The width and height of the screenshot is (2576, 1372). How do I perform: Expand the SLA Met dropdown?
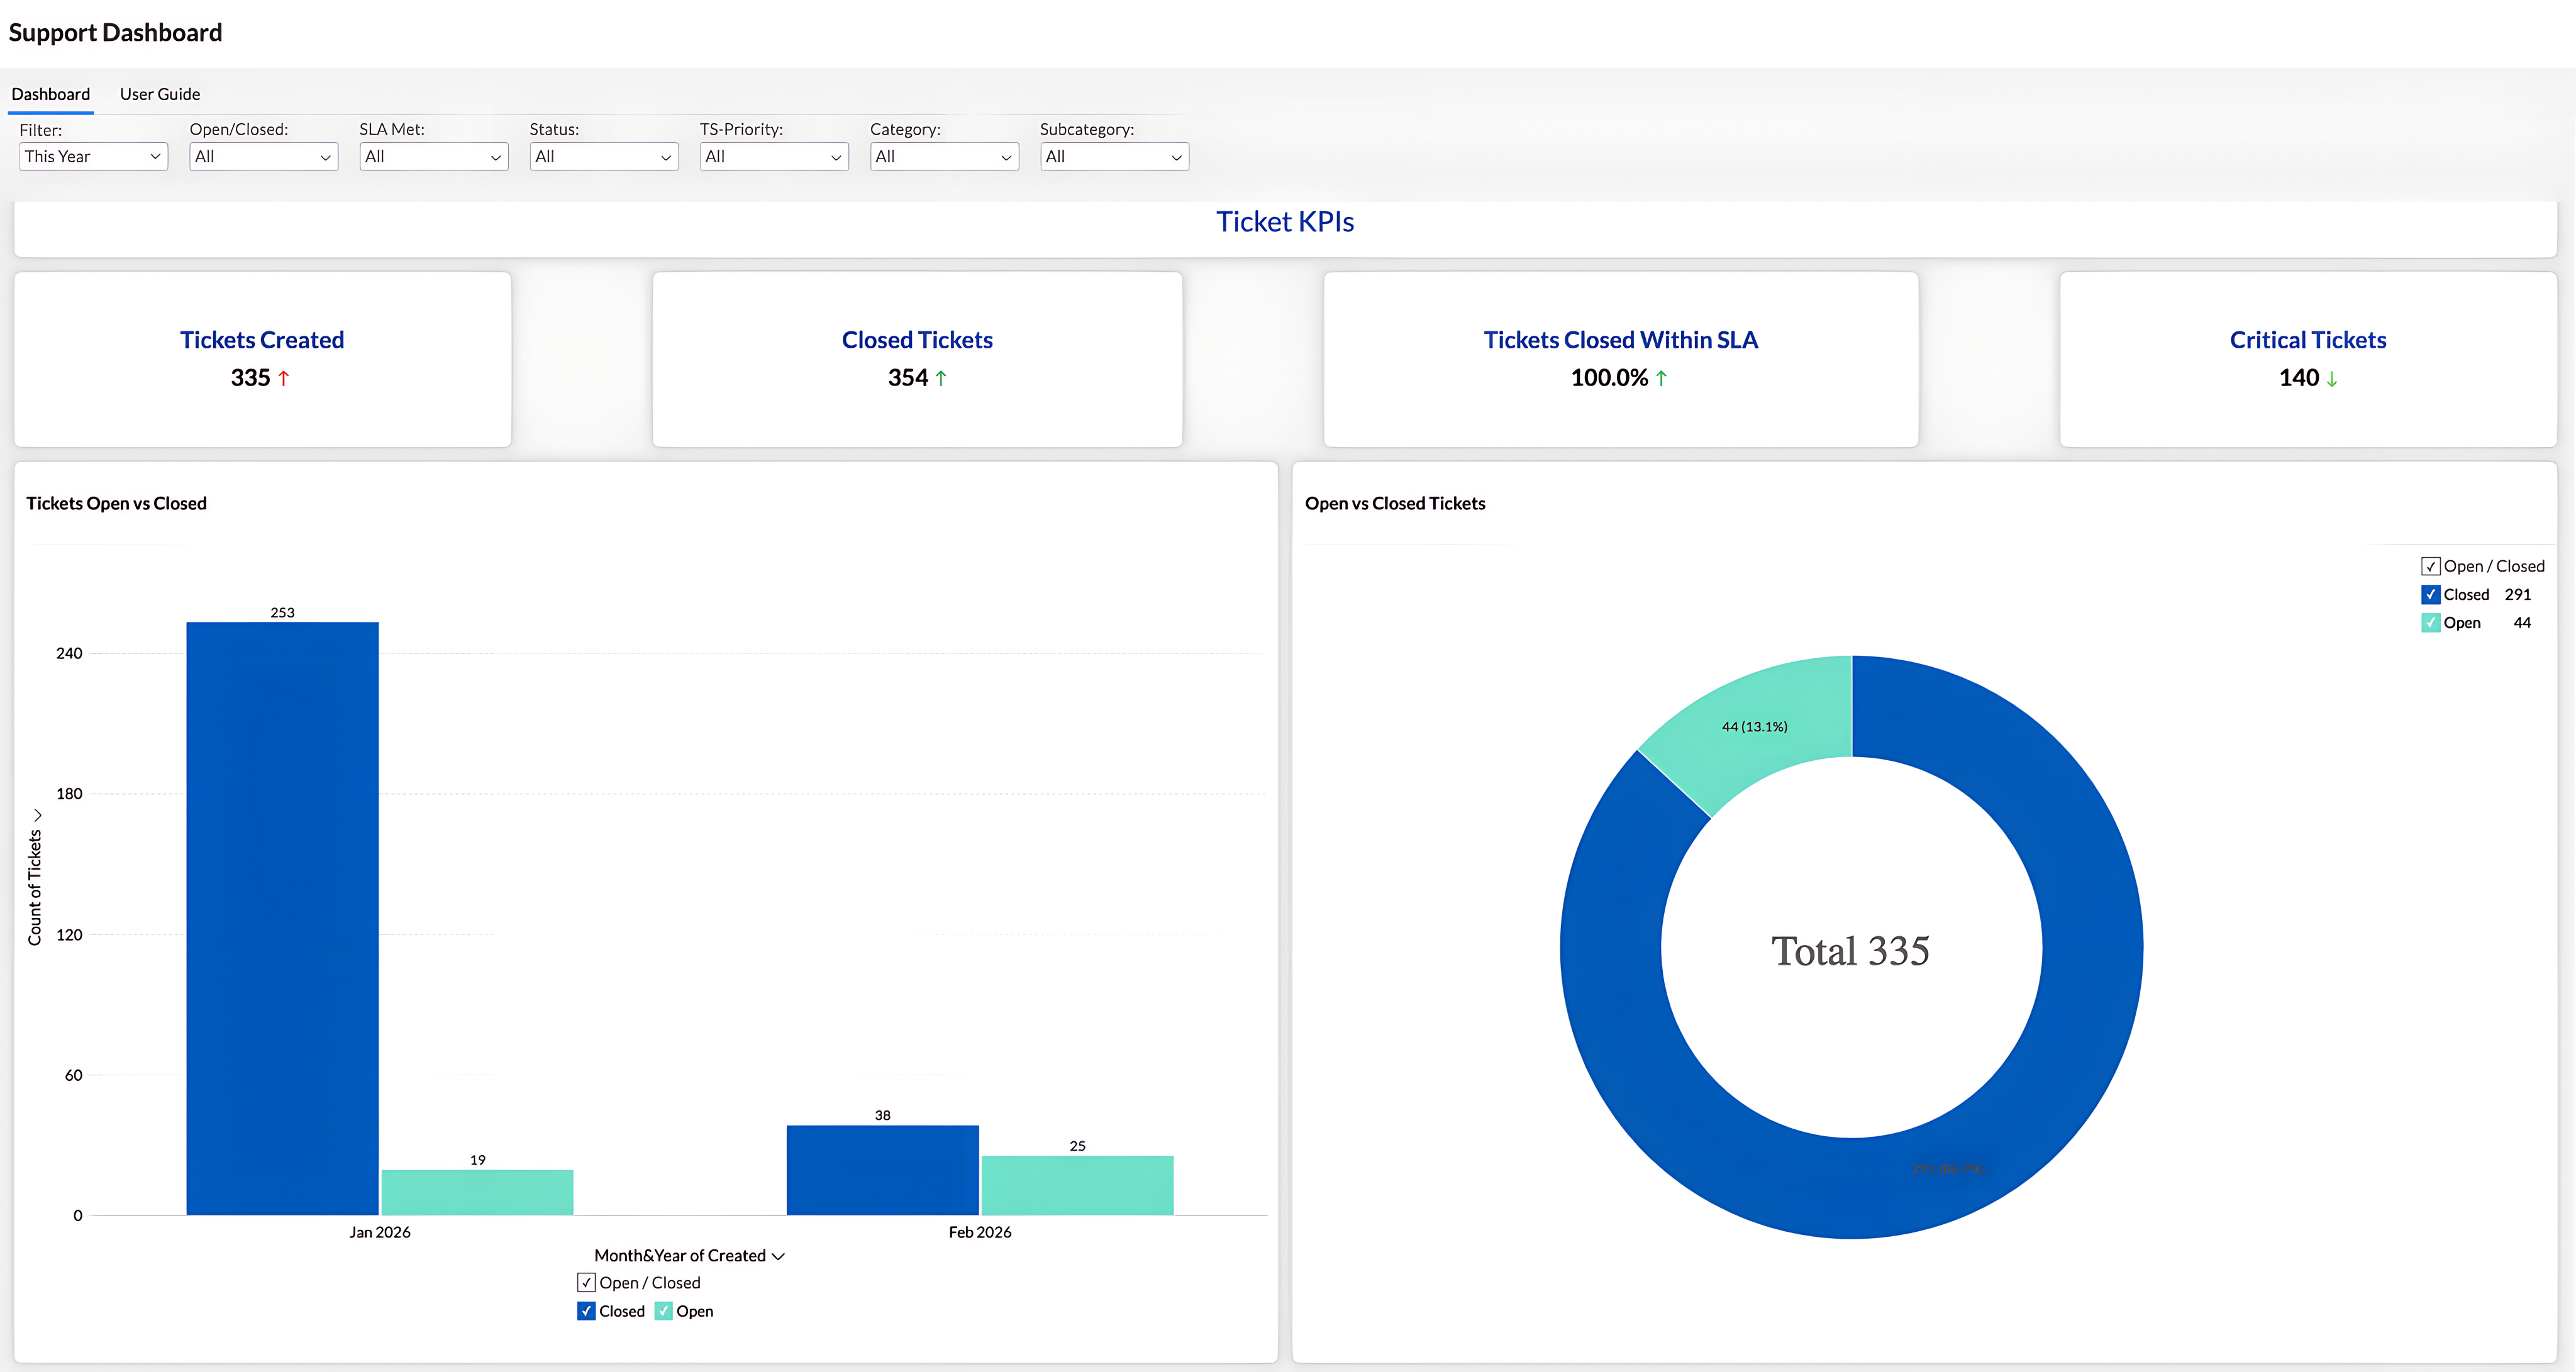tap(433, 156)
